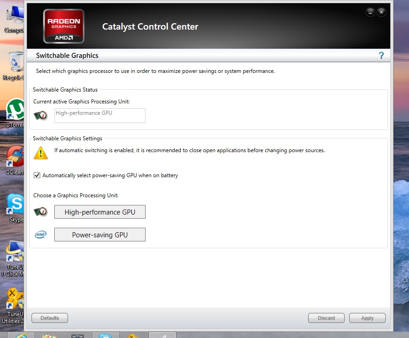
Task: Select the µTorrent desktop shortcut
Action: click(x=15, y=113)
